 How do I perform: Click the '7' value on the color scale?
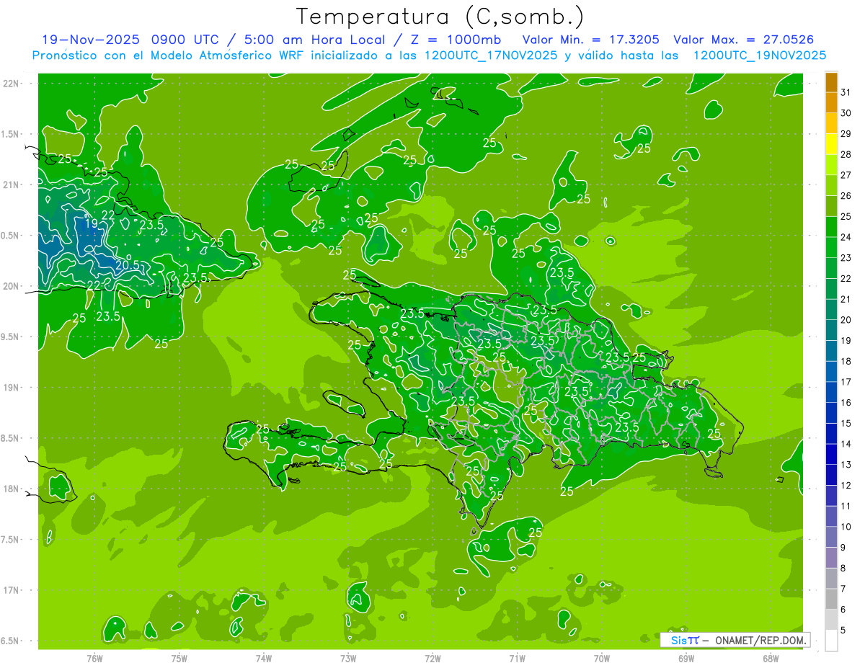843,589
